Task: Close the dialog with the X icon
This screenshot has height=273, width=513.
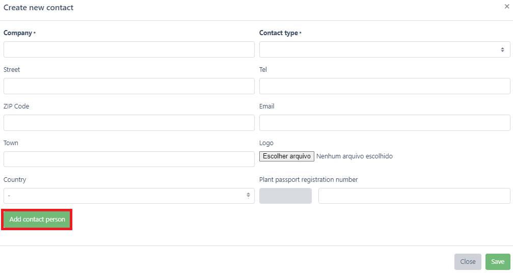Action: (x=506, y=7)
